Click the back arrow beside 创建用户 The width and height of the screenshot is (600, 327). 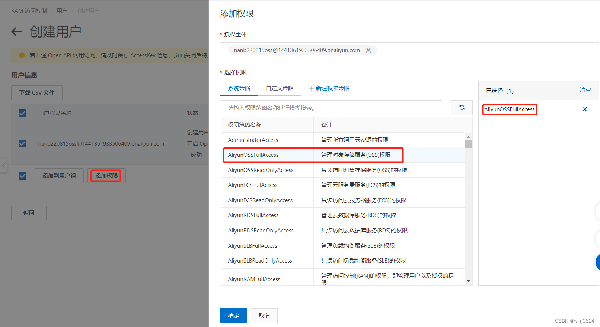(17, 32)
